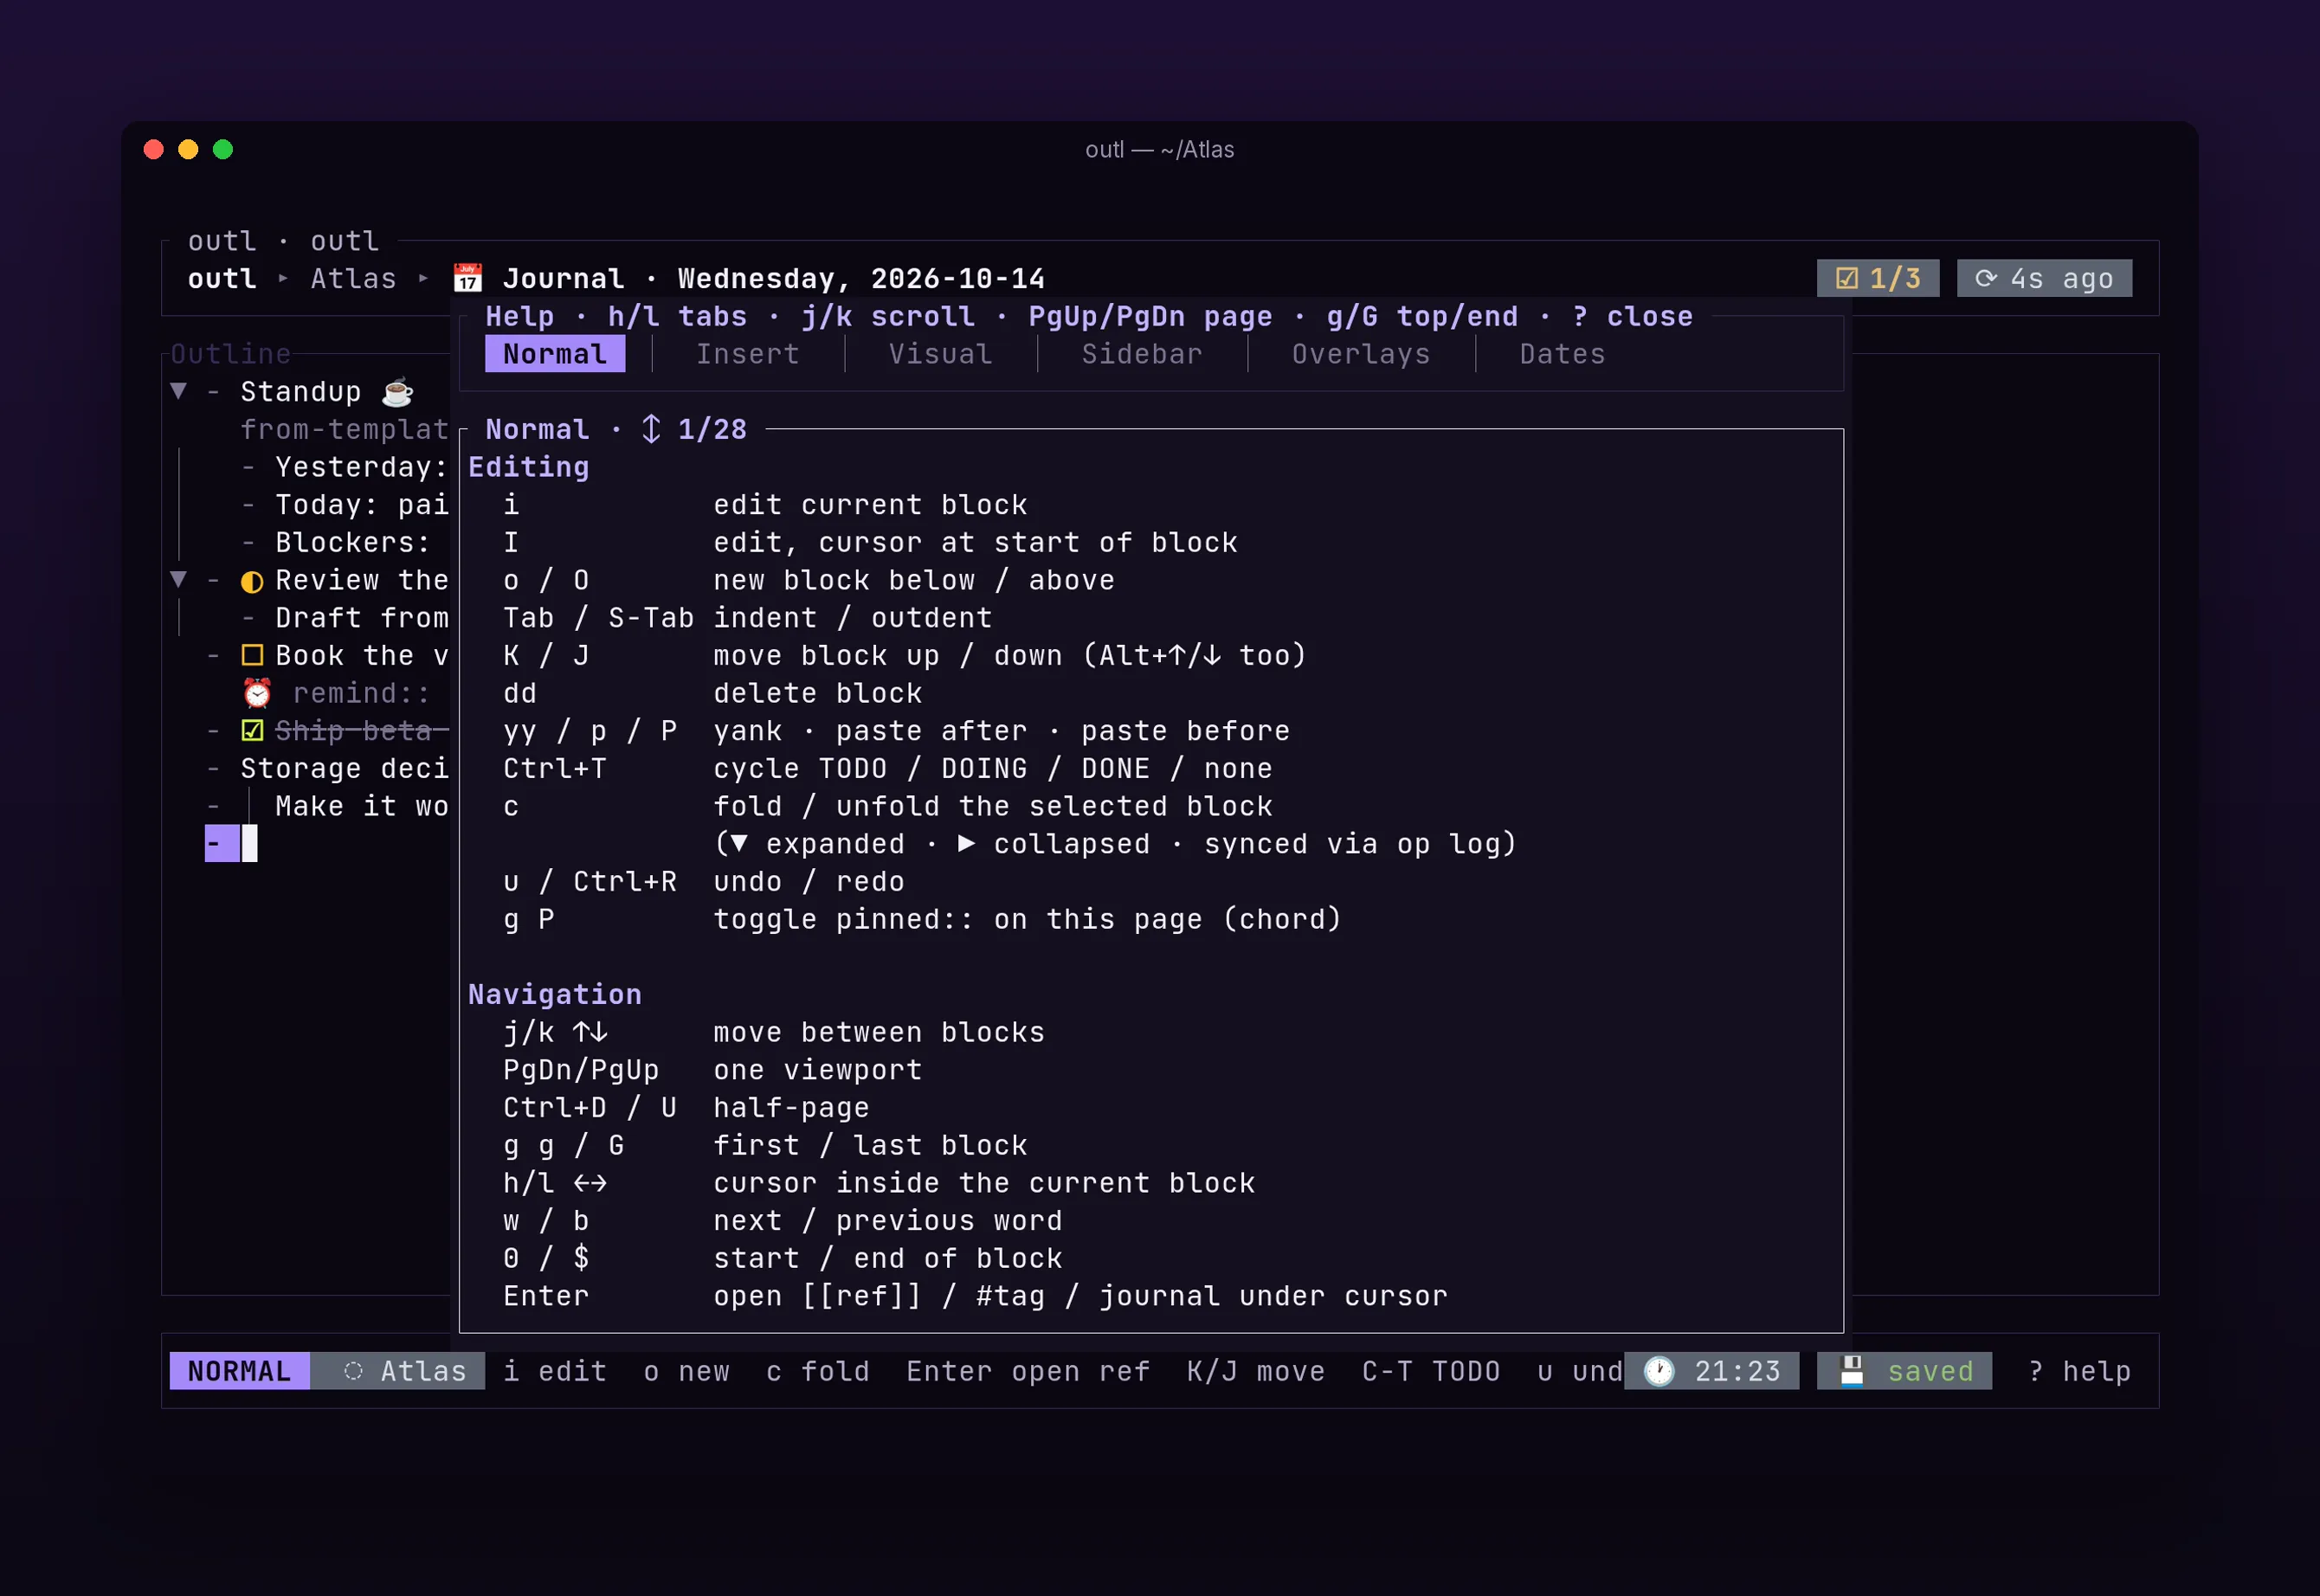Click the 'i edit' status bar hint

click(555, 1371)
